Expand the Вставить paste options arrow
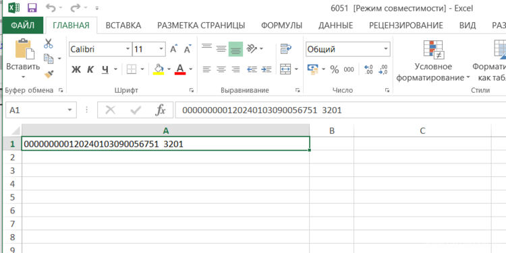Image resolution: width=506 pixels, height=253 pixels. click(23, 77)
